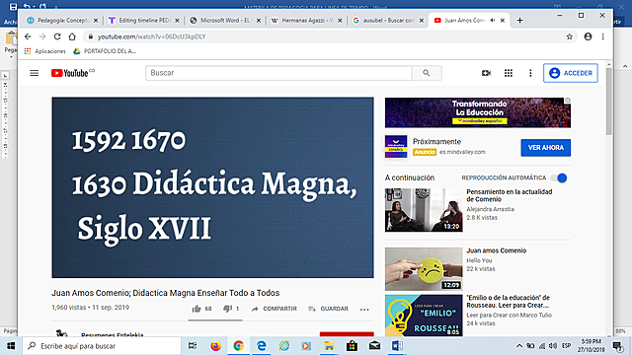632x355 pixels.
Task: Open File Explorer from the taskbar
Action: click(329, 346)
